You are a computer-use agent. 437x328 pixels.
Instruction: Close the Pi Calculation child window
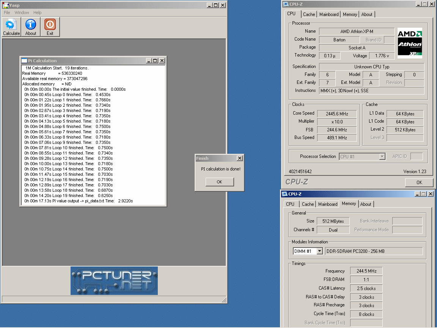[162, 60]
